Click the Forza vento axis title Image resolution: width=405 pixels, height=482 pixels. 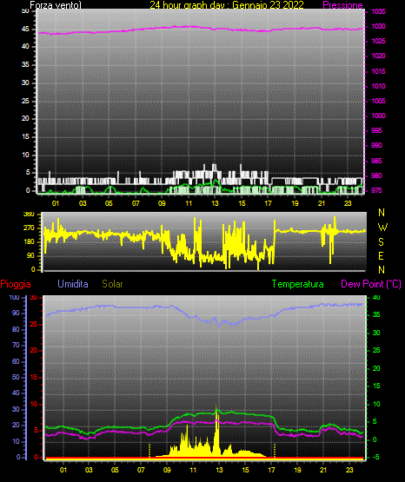click(56, 5)
